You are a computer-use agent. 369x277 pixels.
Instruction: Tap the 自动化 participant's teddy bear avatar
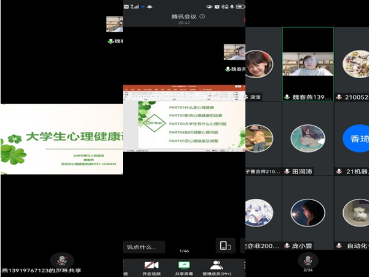(354, 212)
